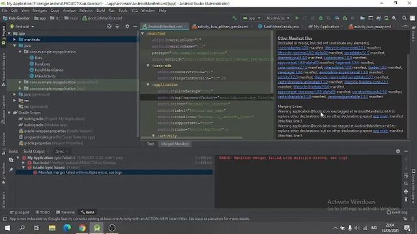Image resolution: width=417 pixels, height=234 pixels.
Task: Open Google Chrome from taskbar
Action: tap(82, 228)
